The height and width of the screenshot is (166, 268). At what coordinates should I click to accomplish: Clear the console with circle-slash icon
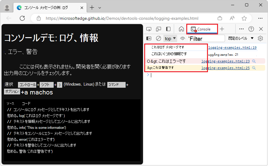pyautogui.click(x=159, y=38)
